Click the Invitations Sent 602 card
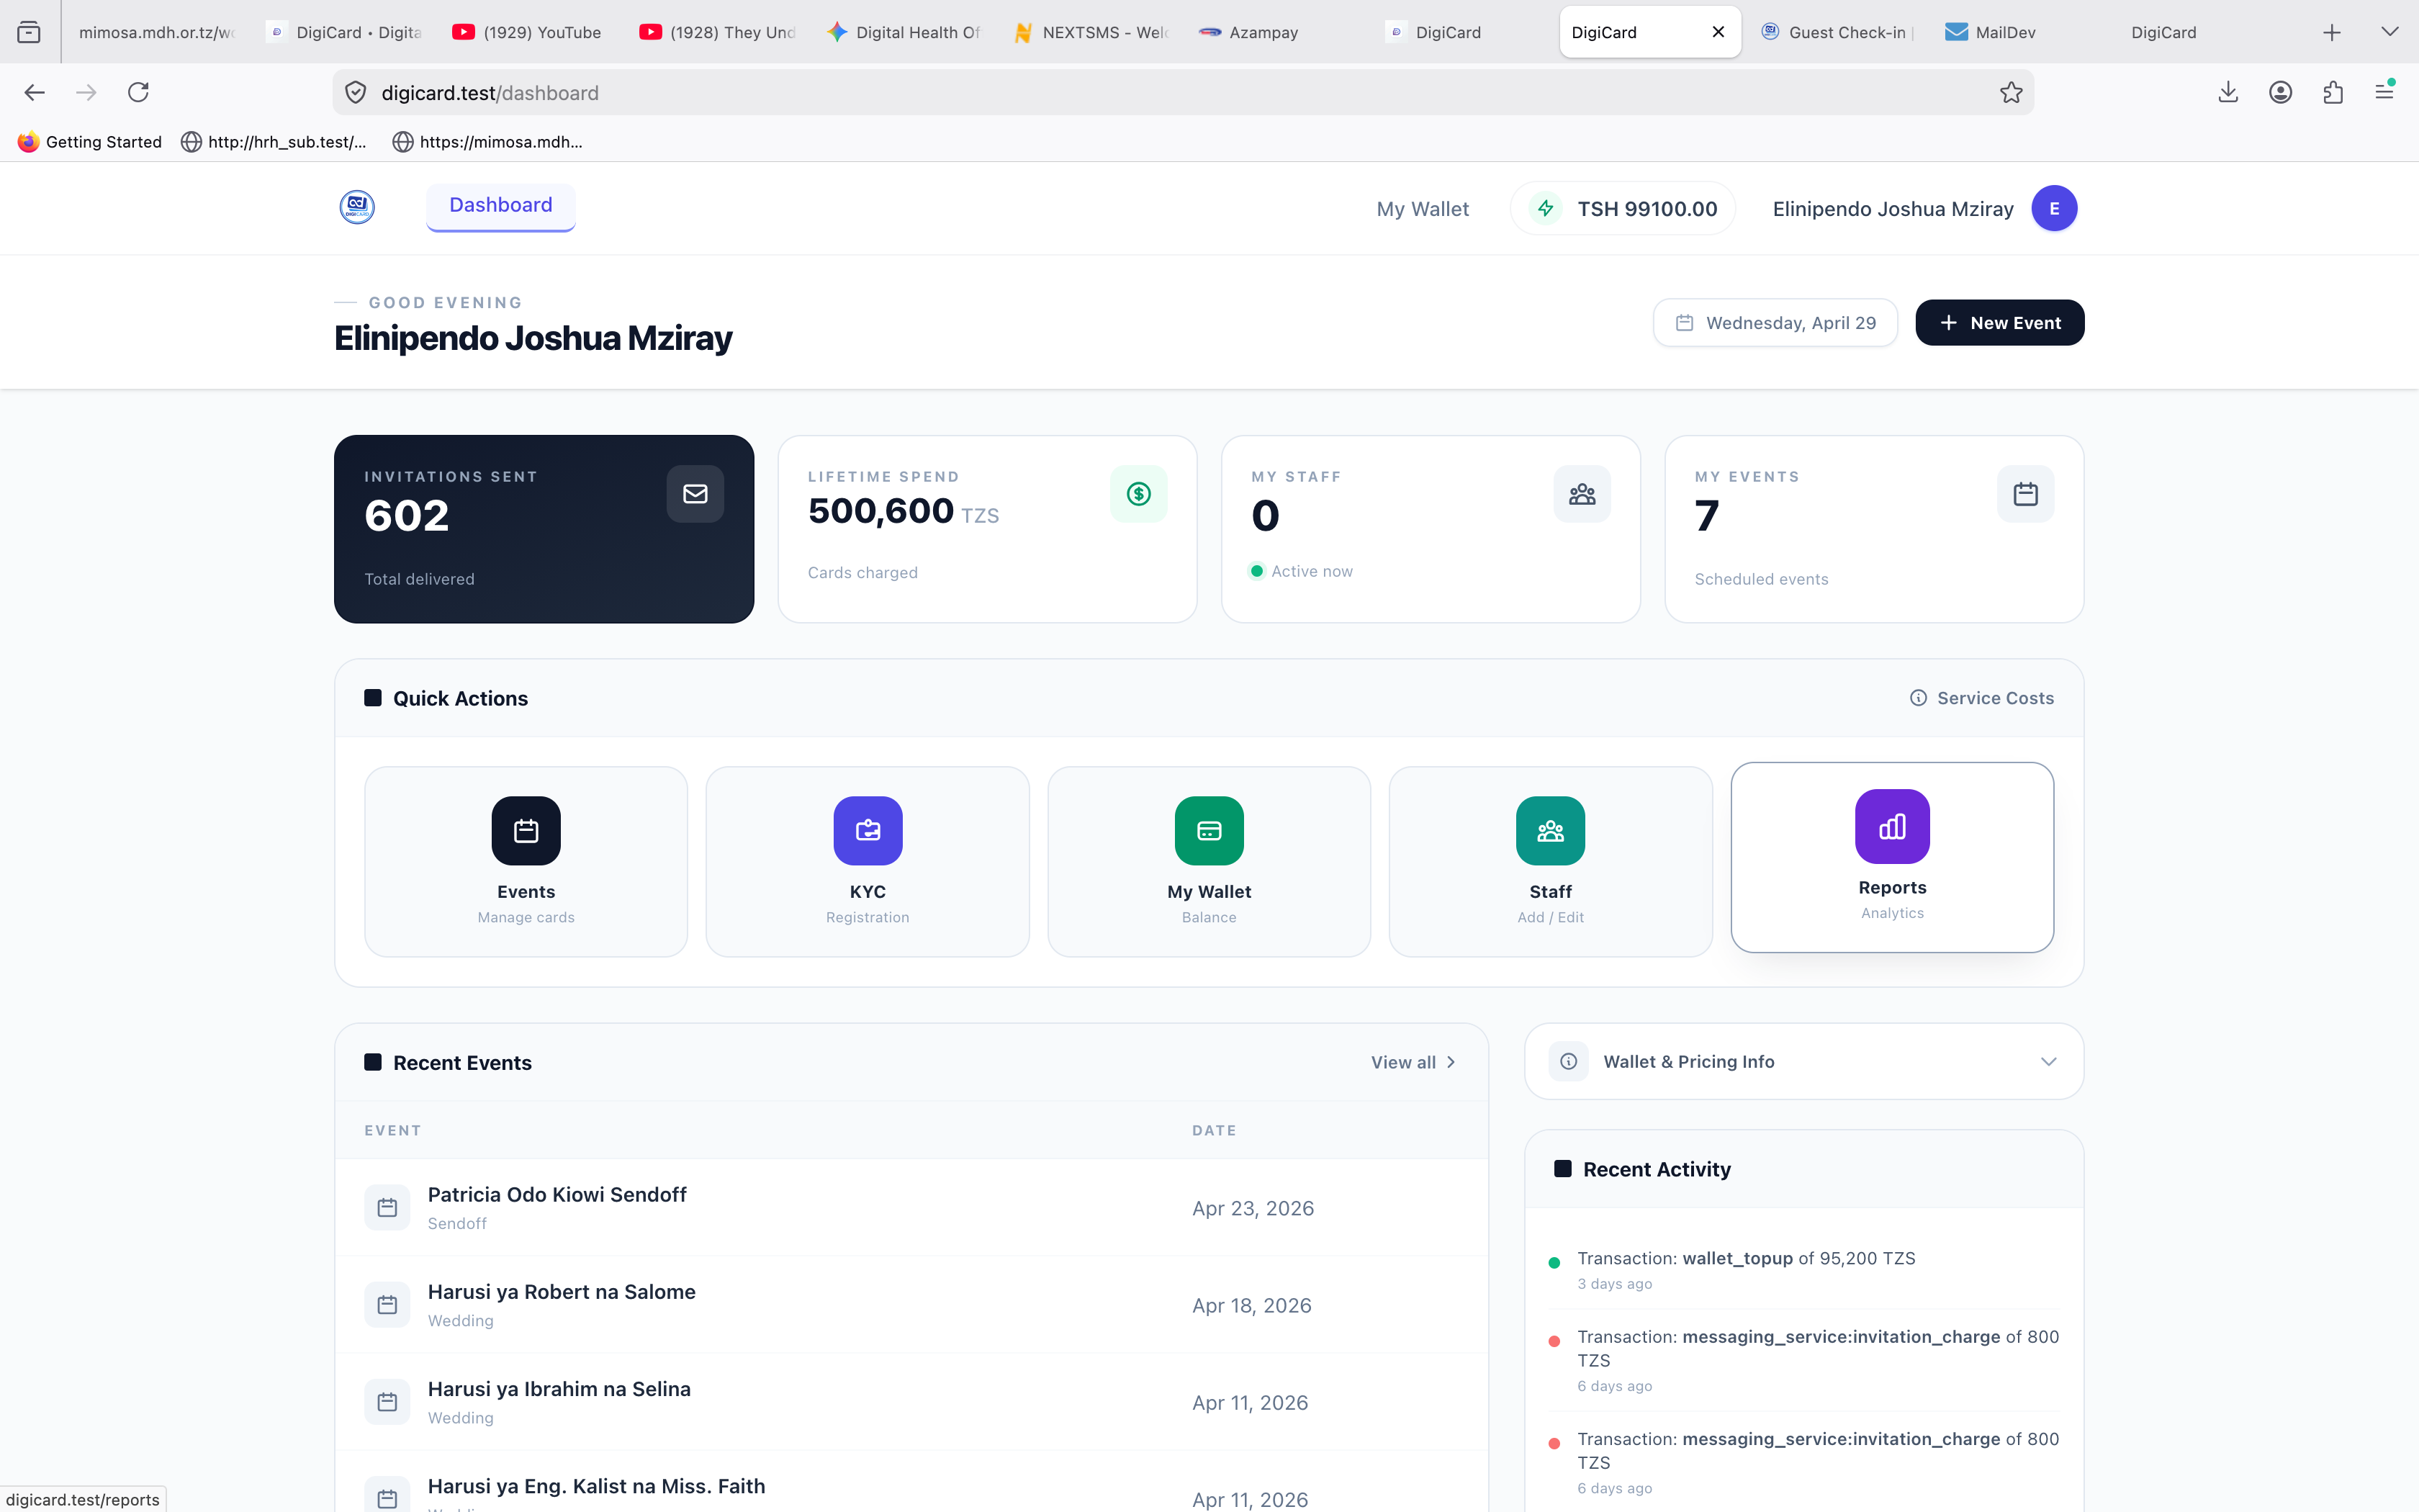 coord(544,529)
